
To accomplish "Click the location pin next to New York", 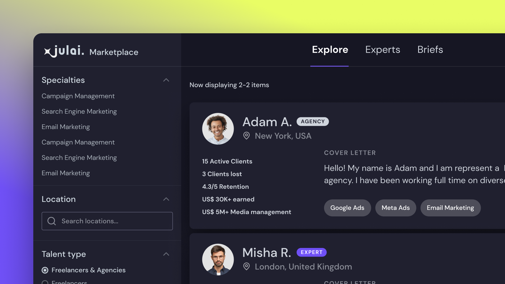I will 246,136.
